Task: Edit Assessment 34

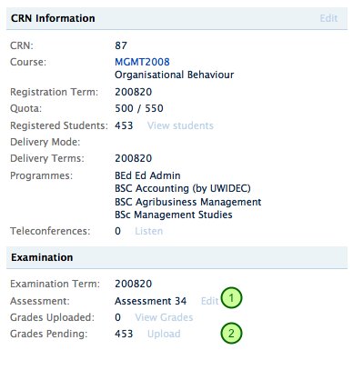Action: 209,301
